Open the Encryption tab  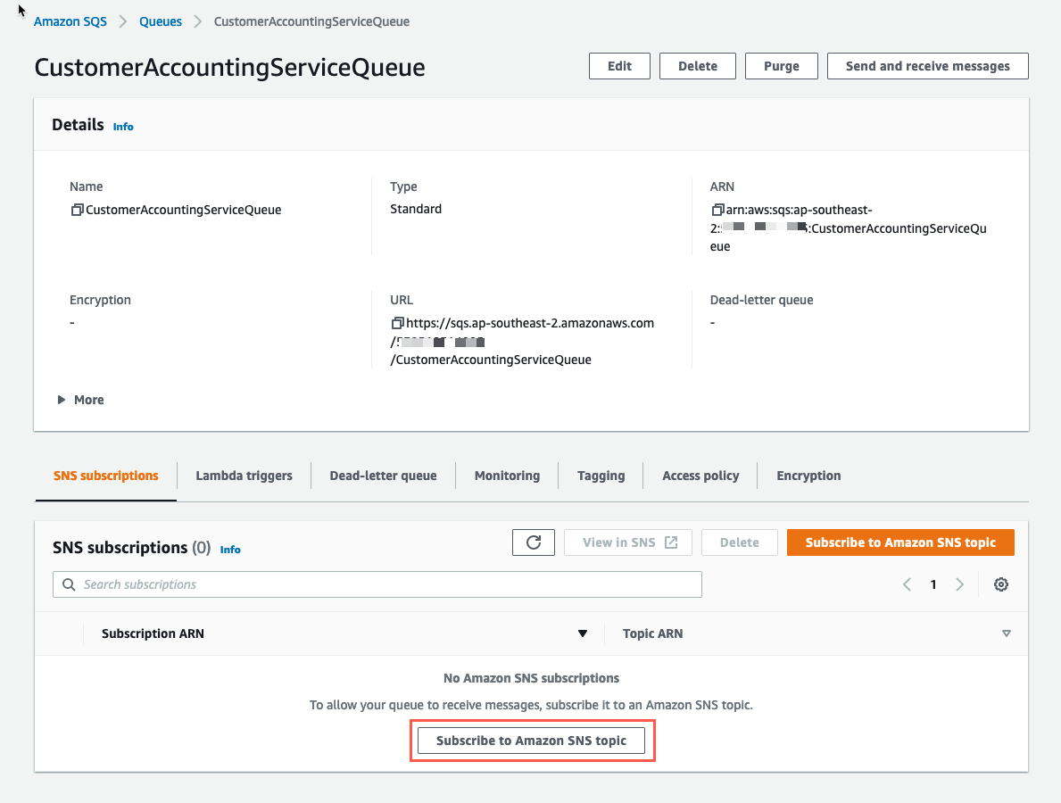click(808, 476)
